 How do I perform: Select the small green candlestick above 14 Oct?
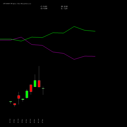click(x=11, y=102)
